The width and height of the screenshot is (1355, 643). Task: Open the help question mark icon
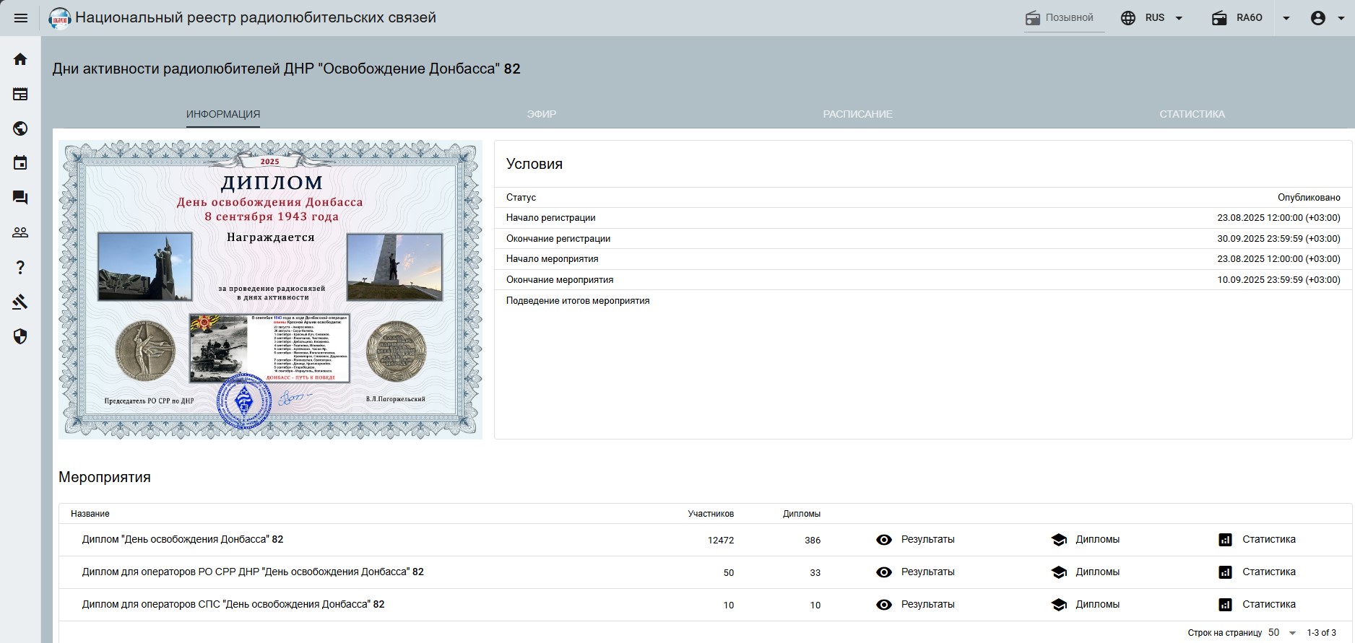[x=20, y=268]
